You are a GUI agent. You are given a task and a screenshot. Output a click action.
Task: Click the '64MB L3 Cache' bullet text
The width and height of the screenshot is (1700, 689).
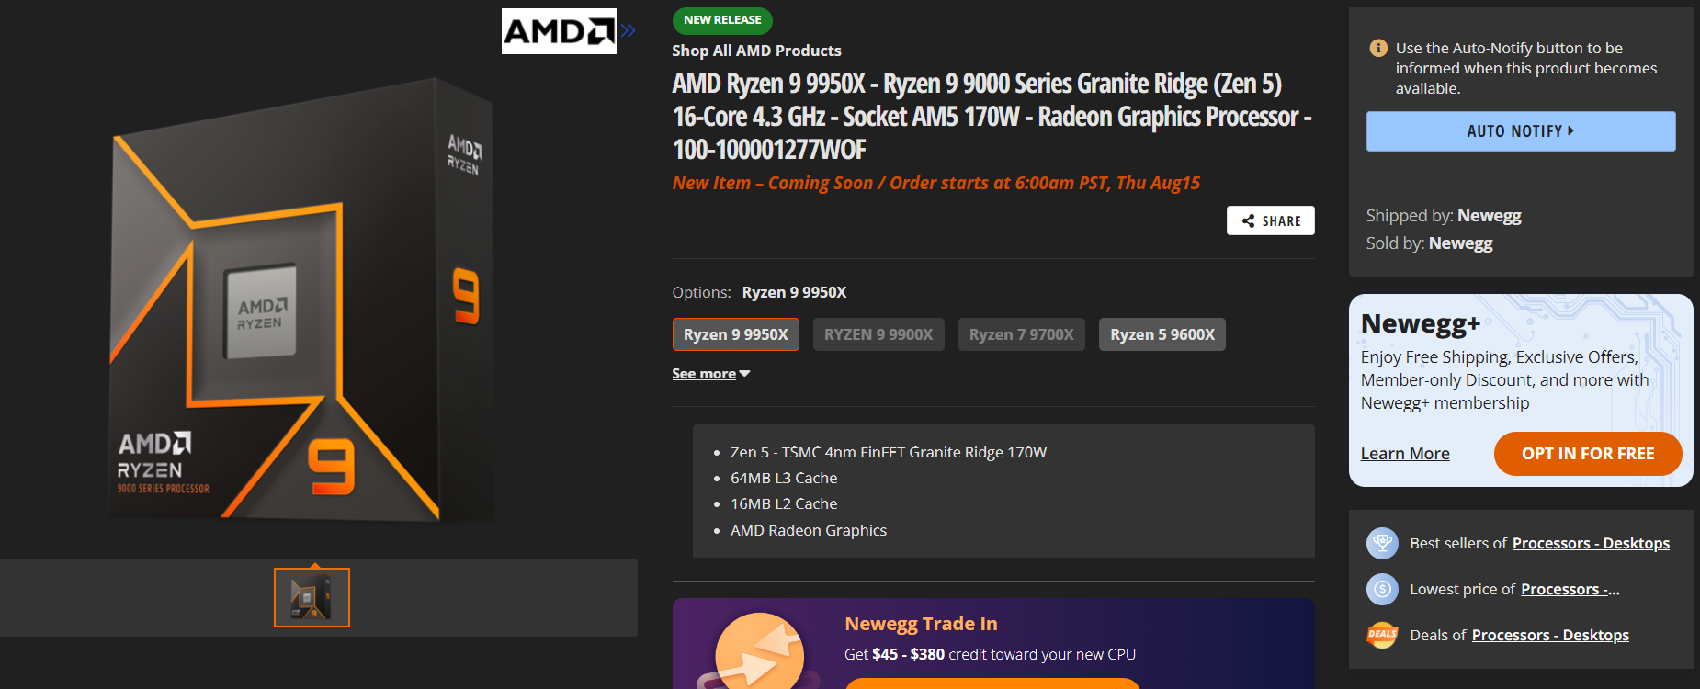coord(784,478)
